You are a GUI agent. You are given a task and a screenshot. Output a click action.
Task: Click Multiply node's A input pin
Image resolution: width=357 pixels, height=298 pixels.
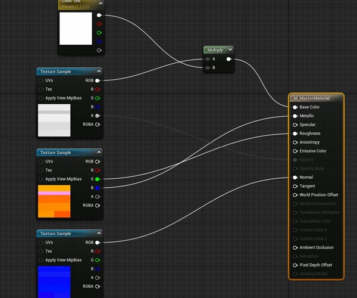[x=208, y=59]
